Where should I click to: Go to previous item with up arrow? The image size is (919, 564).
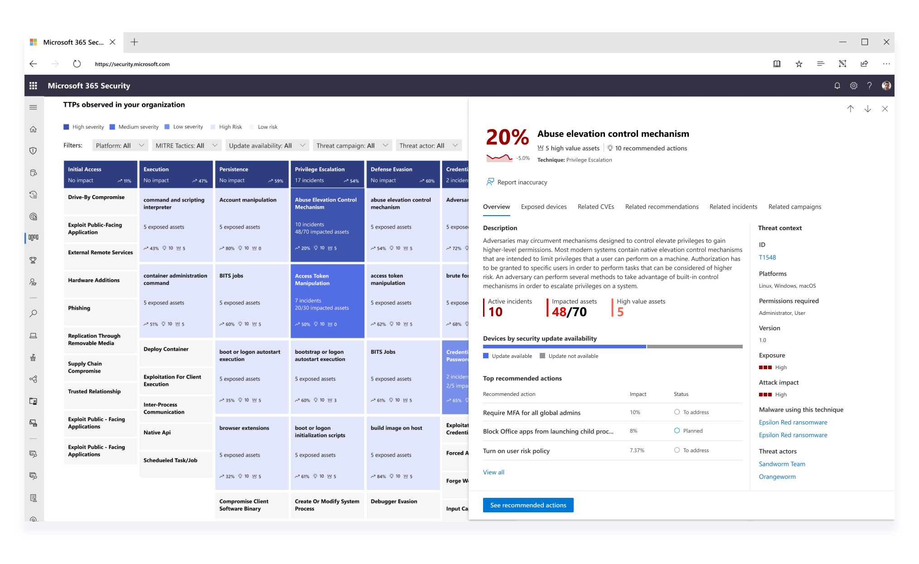[851, 109]
